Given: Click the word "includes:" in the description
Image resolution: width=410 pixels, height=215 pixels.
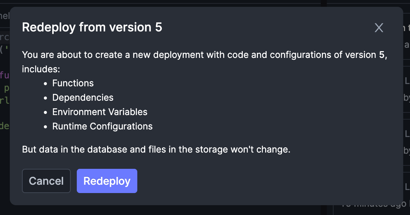Looking at the screenshot, I should pos(41,69).
